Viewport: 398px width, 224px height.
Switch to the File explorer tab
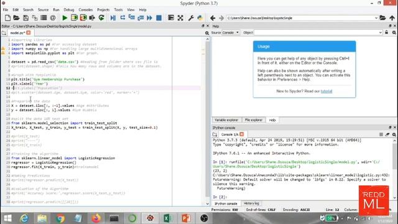[254, 120]
